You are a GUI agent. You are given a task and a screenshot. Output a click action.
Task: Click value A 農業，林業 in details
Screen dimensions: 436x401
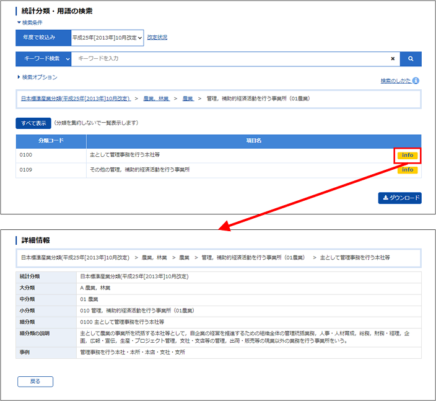(x=95, y=288)
